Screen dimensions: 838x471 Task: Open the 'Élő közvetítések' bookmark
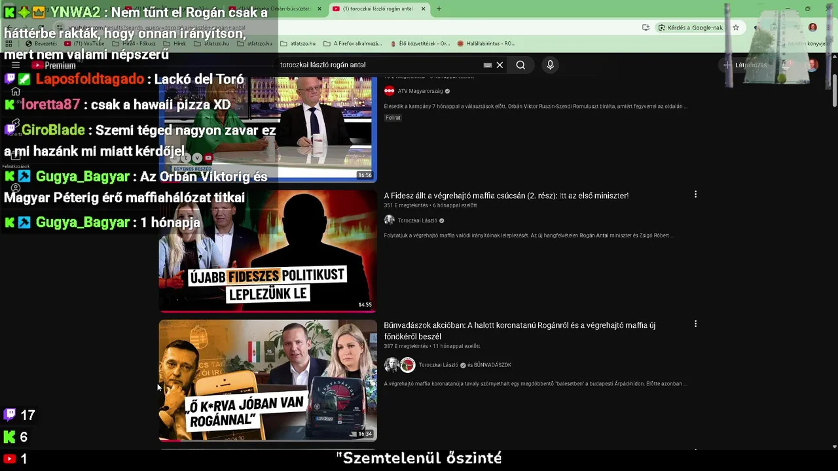[x=420, y=43]
